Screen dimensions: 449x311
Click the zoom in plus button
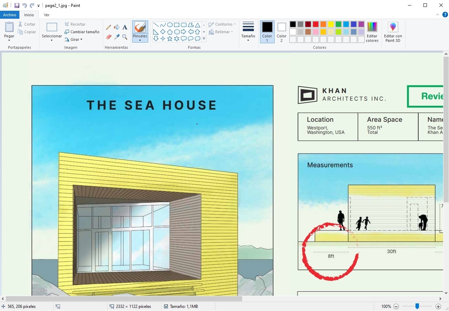438,307
